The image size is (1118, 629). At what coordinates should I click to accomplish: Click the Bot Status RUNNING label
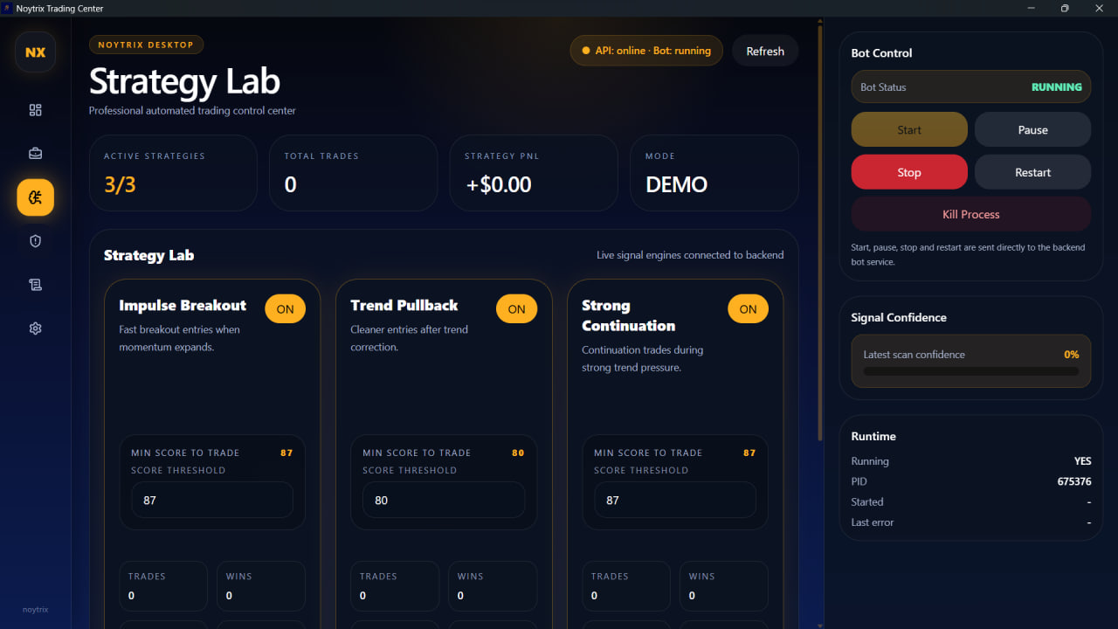click(1056, 87)
